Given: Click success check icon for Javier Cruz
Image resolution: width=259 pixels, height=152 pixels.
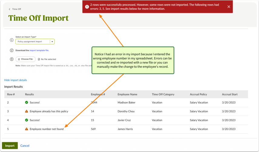Looking at the screenshot, I should point(26,120).
